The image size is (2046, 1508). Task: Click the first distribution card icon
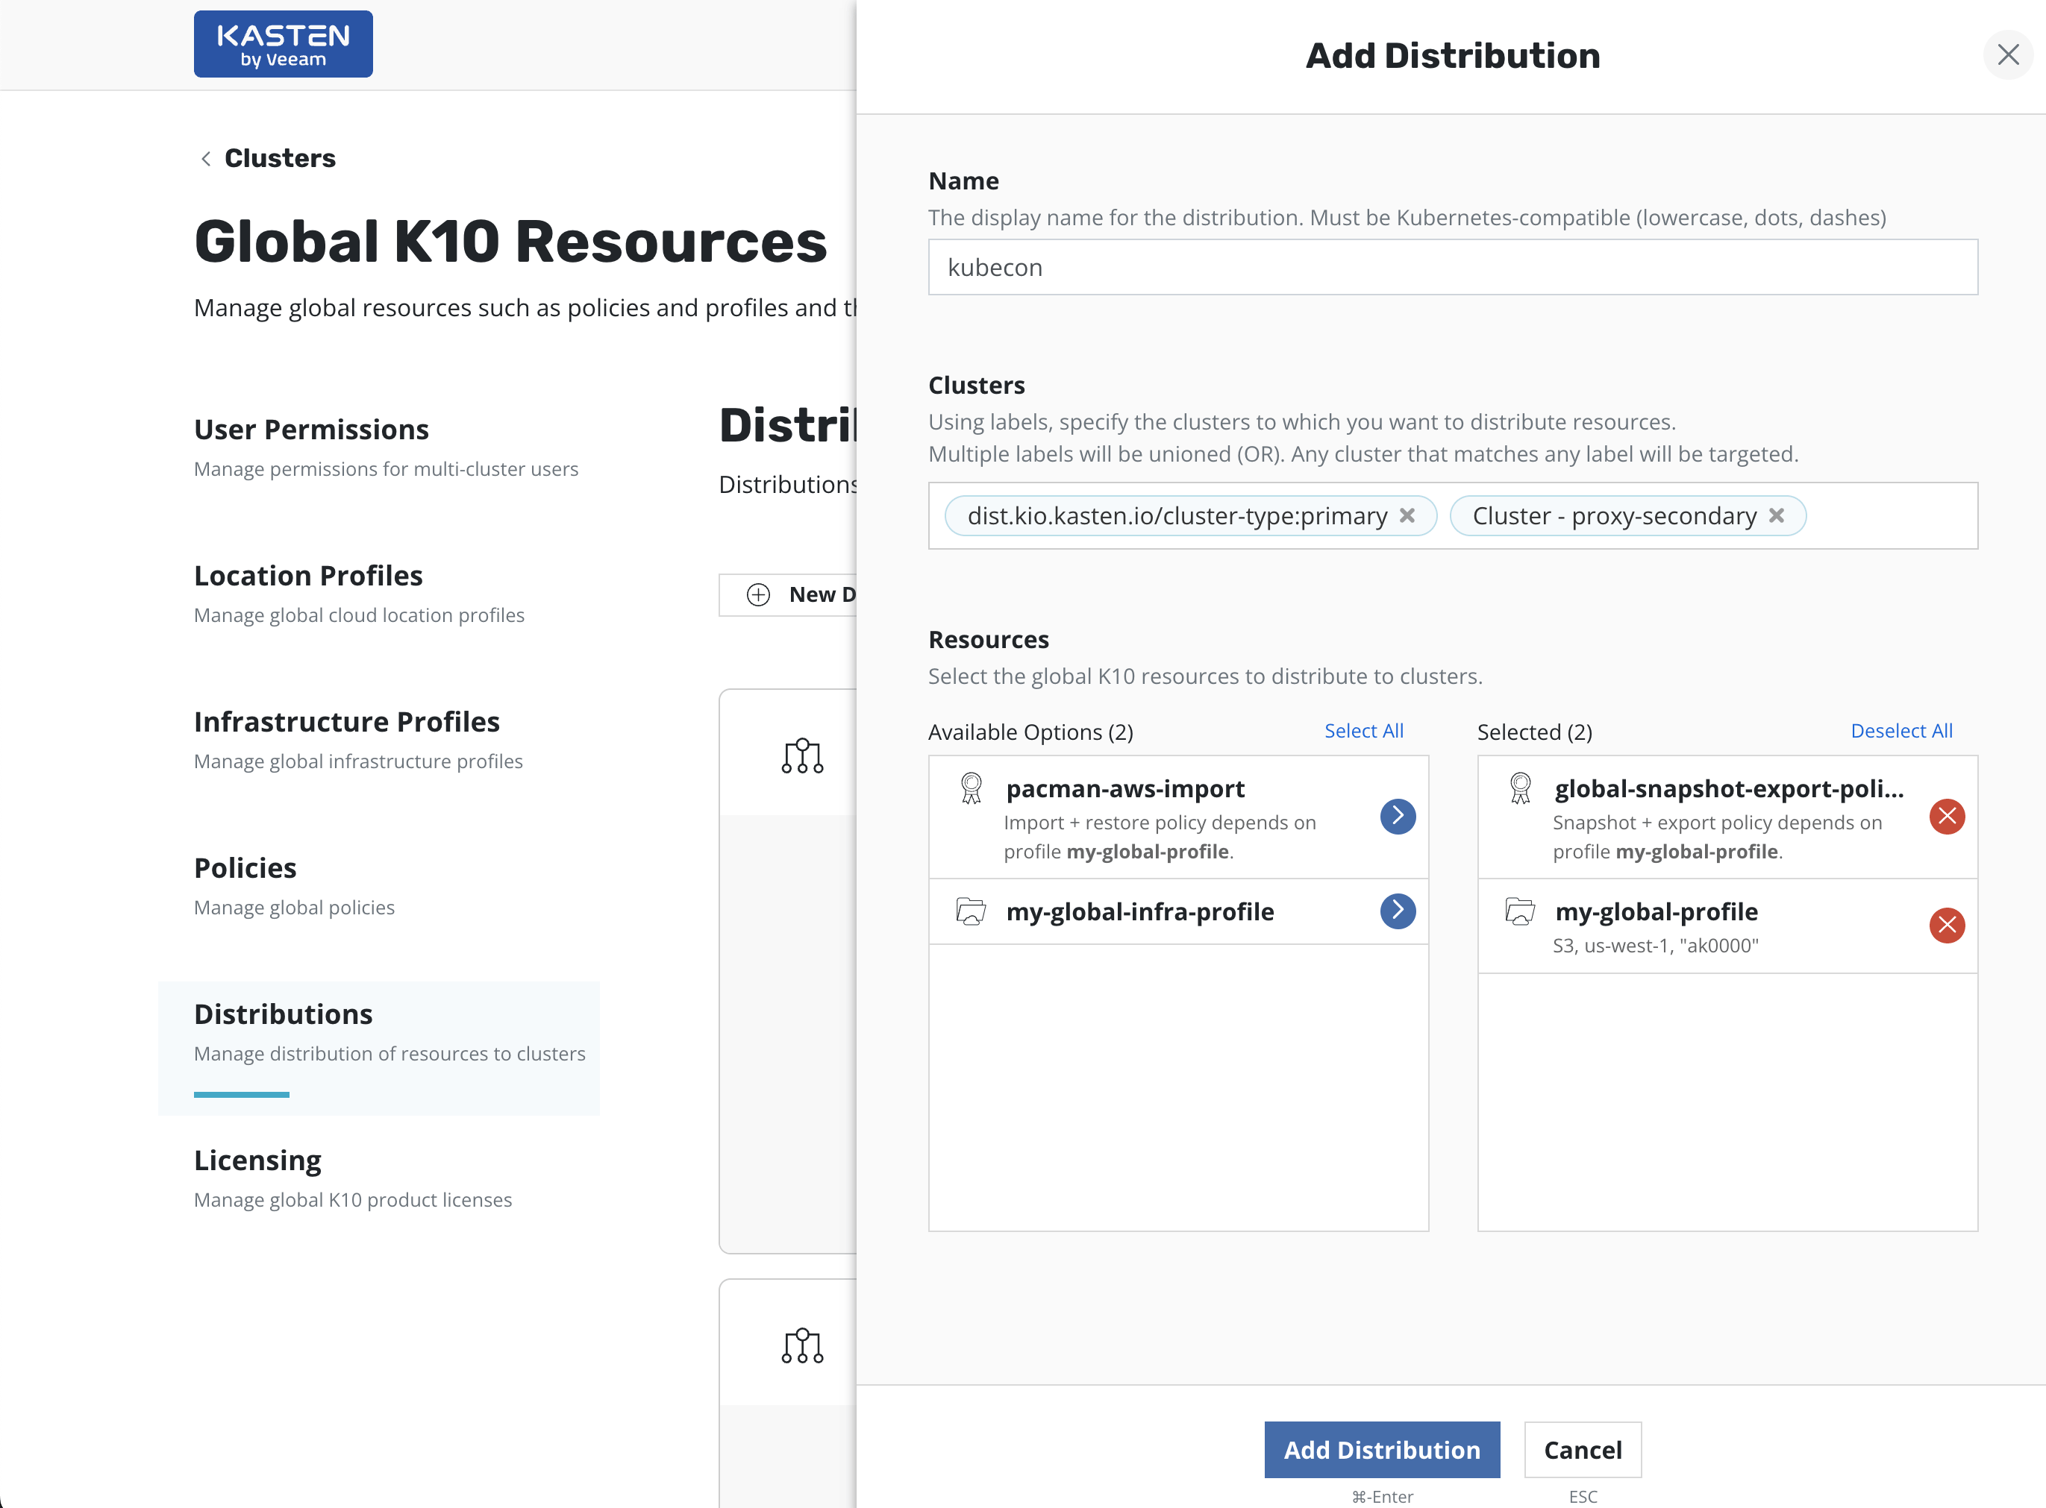pyautogui.click(x=802, y=755)
